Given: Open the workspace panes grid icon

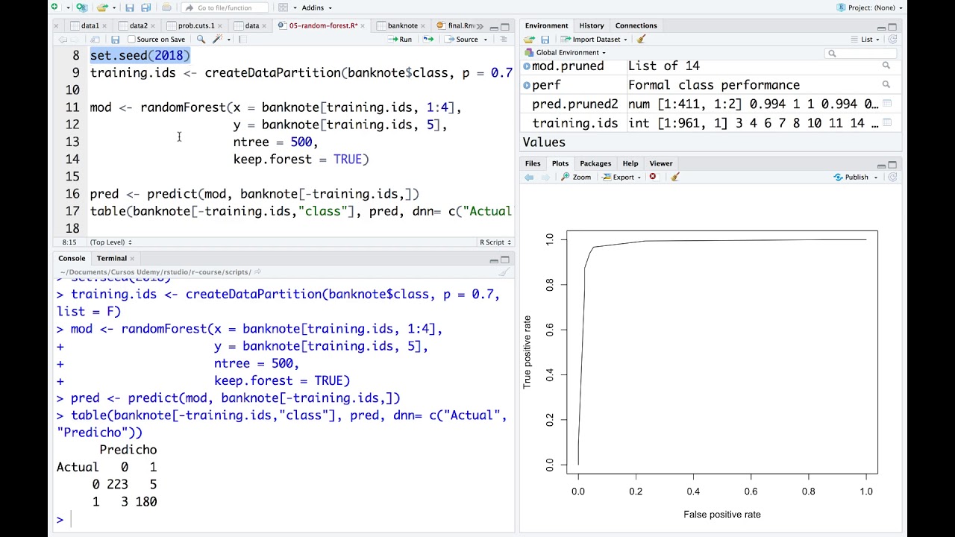Looking at the screenshot, I should [283, 7].
